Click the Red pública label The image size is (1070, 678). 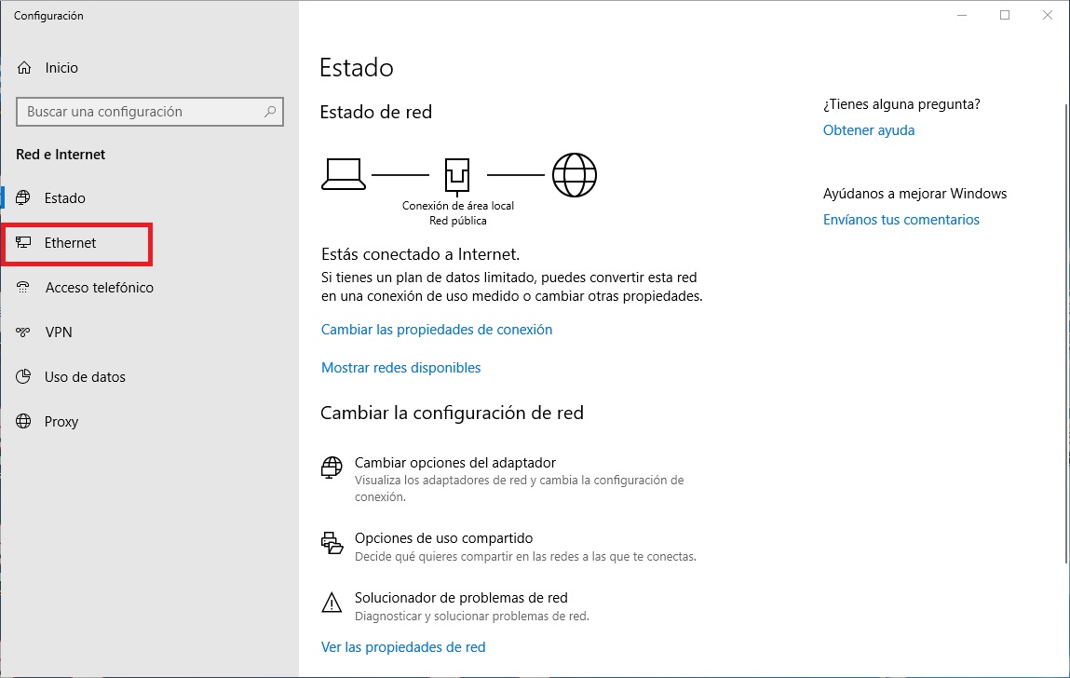458,221
